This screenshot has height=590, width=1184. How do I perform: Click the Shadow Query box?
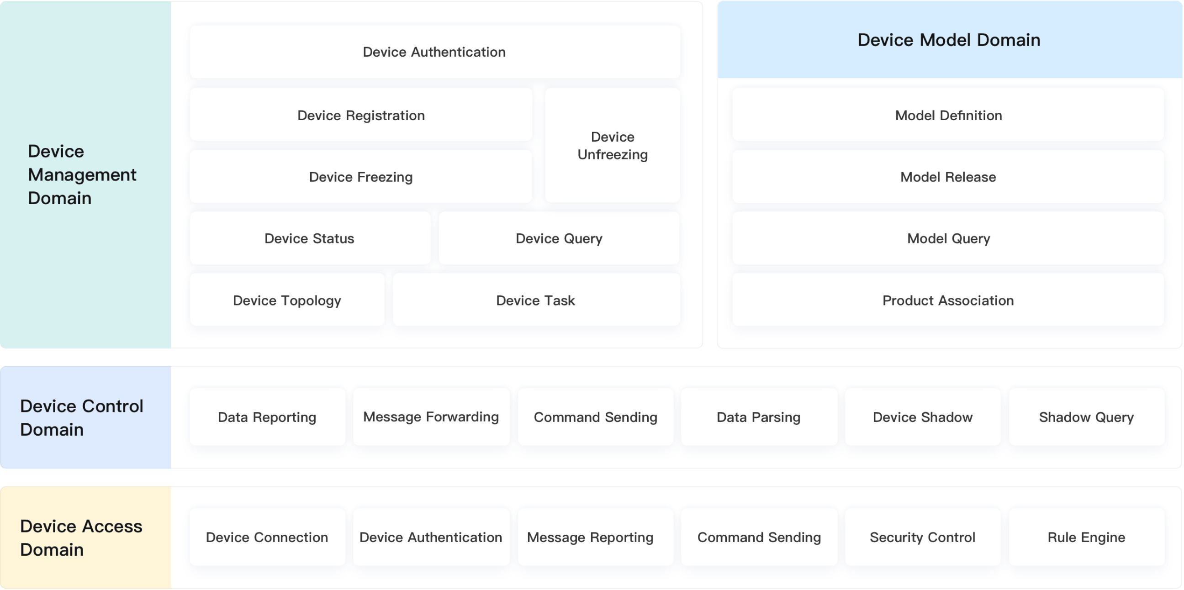click(1086, 417)
